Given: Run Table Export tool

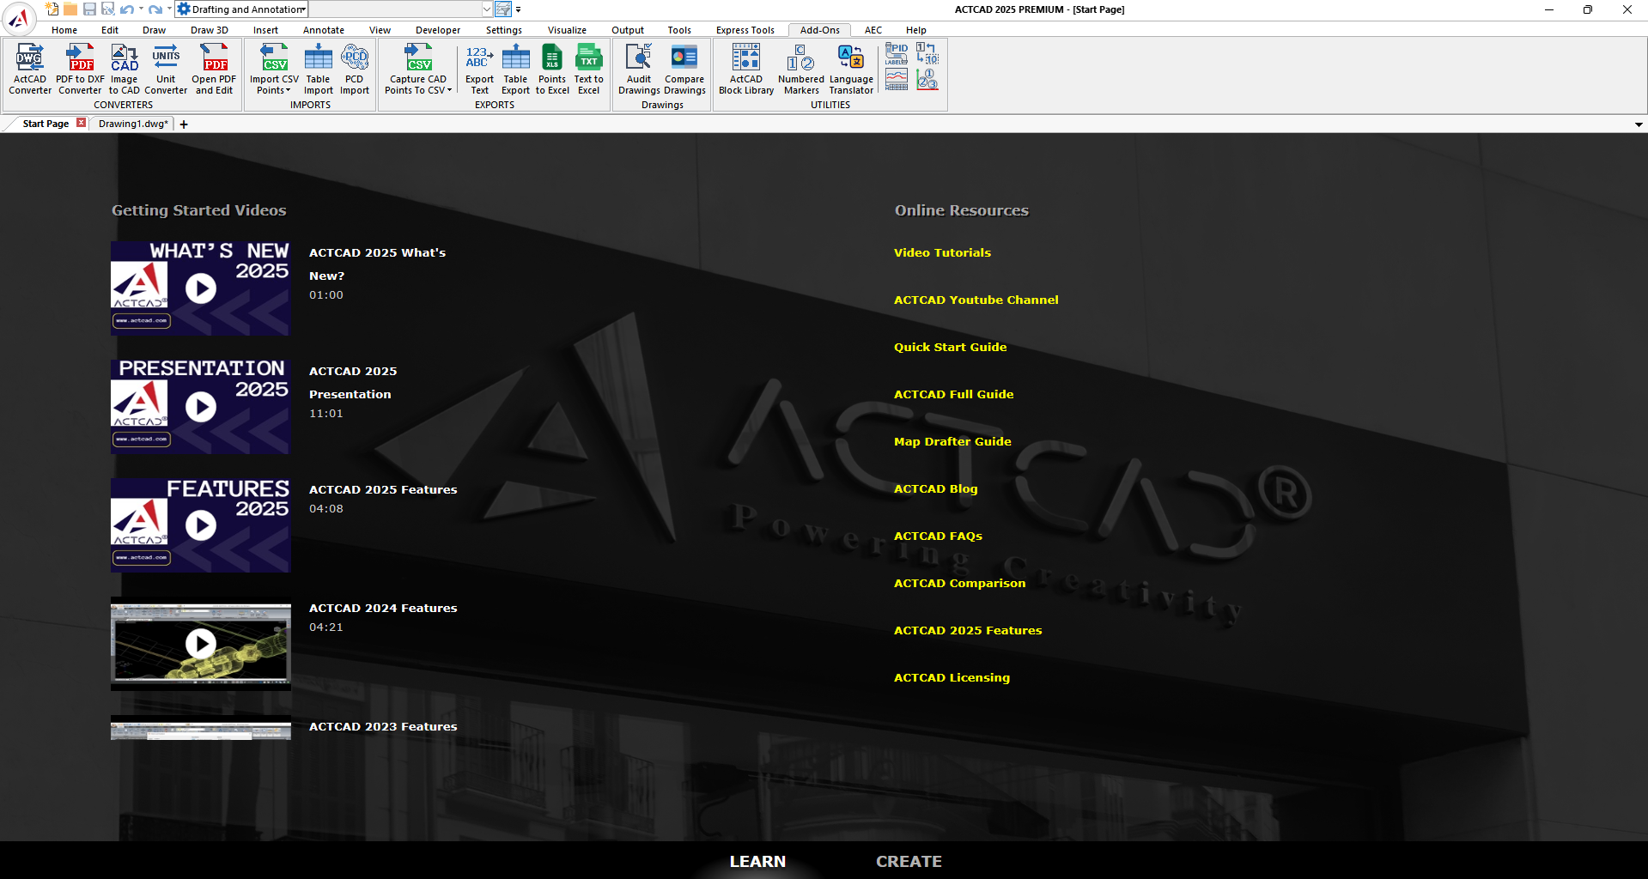Looking at the screenshot, I should point(515,69).
